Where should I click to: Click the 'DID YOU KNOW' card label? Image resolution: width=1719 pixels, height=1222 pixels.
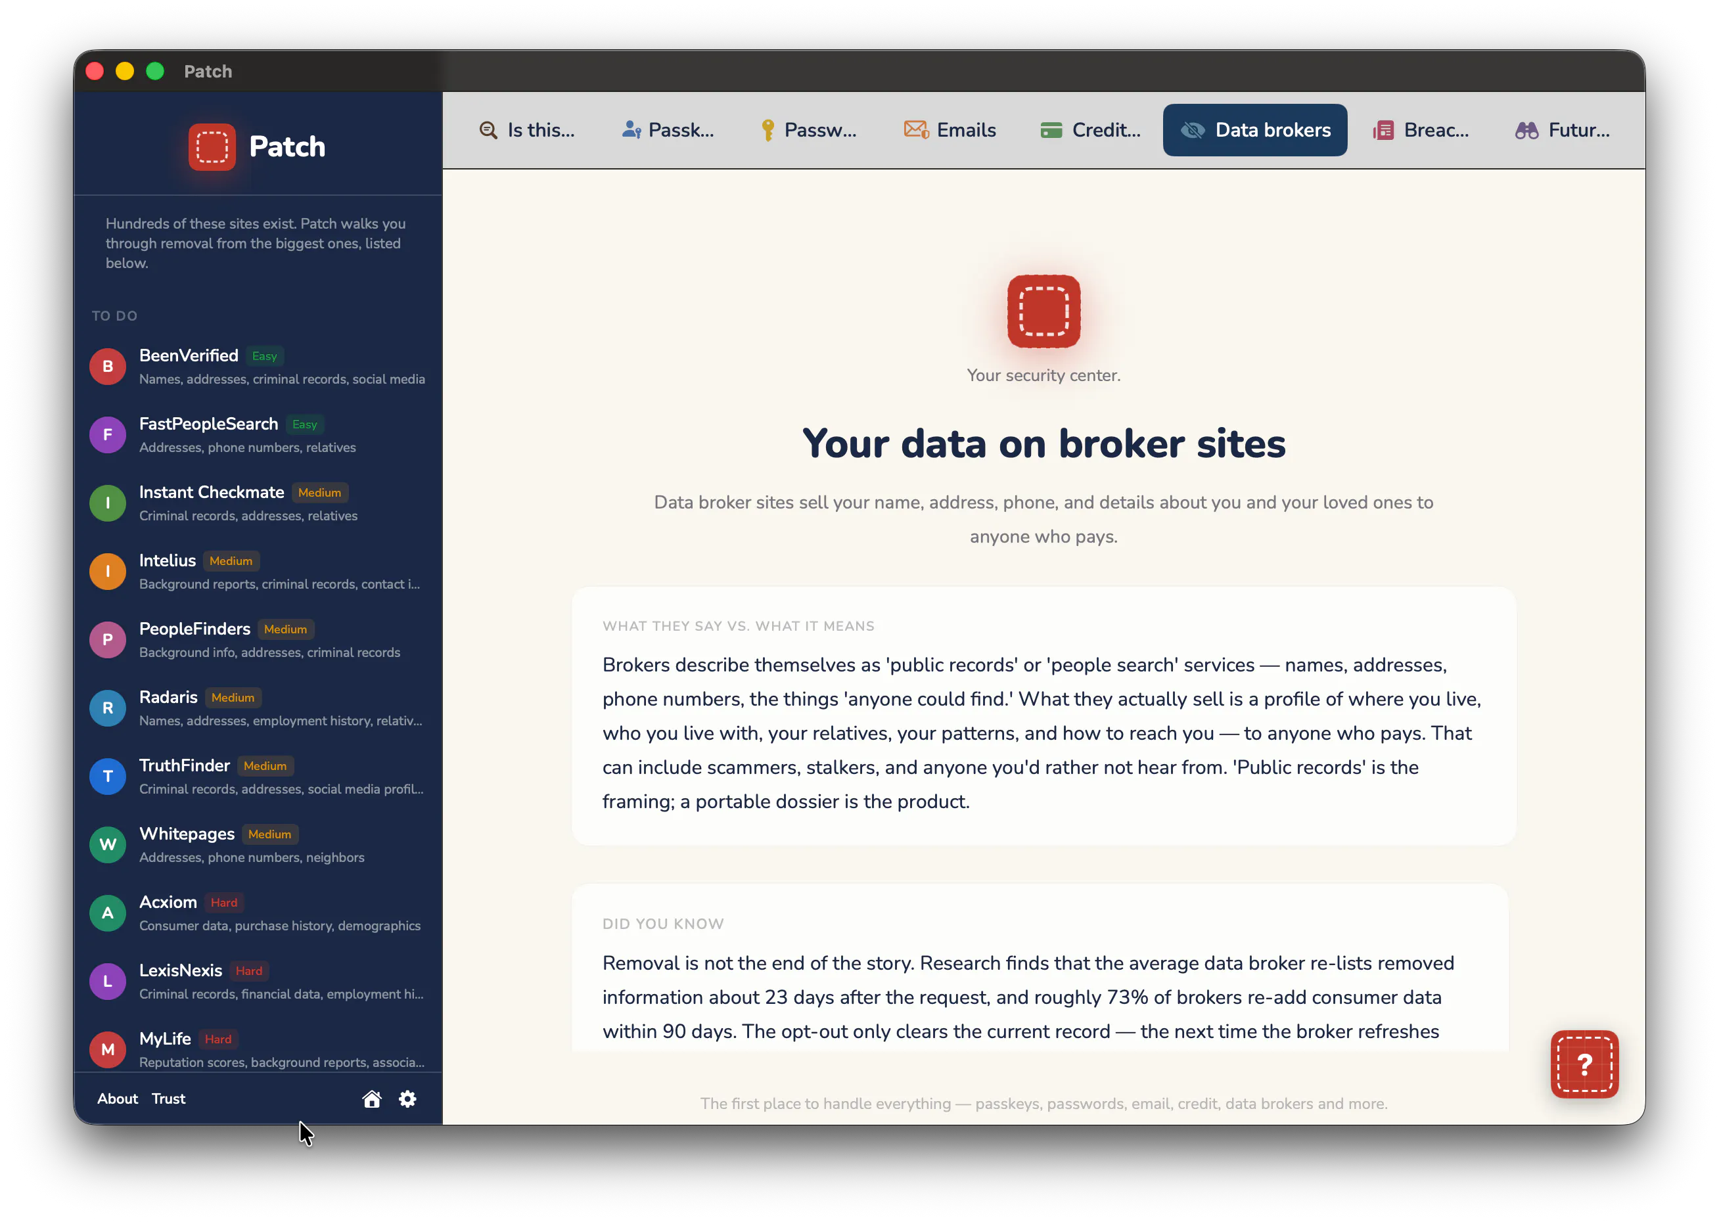coord(662,924)
